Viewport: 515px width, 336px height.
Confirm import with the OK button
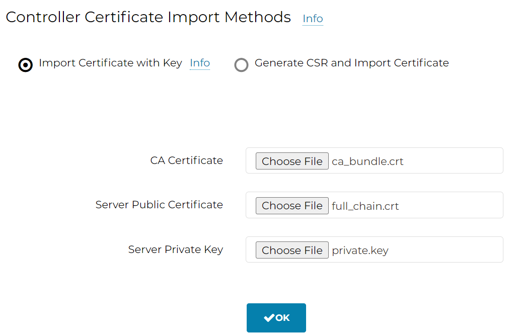(276, 317)
